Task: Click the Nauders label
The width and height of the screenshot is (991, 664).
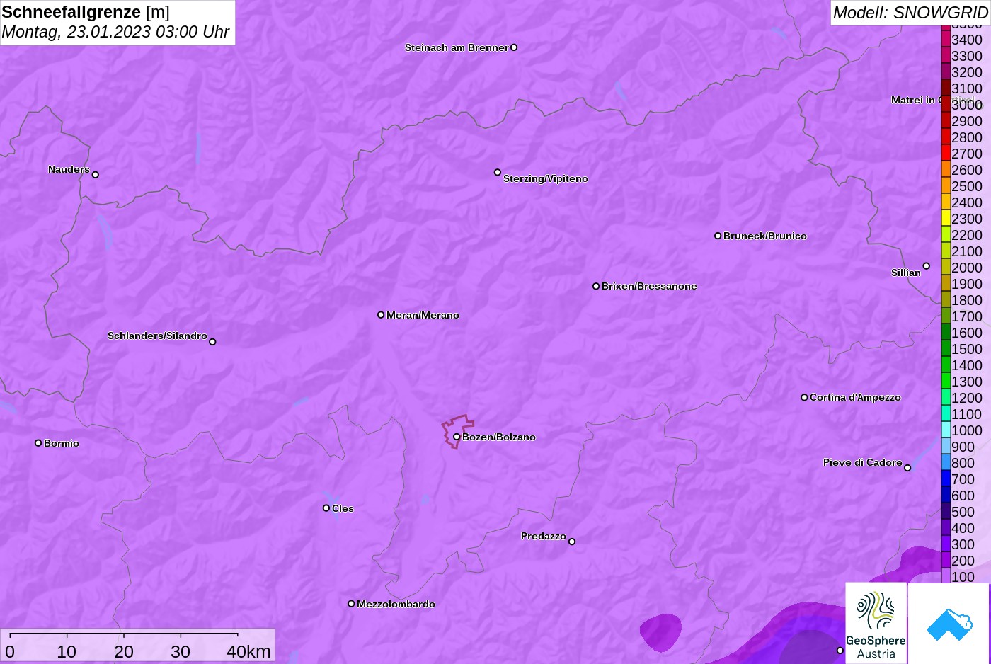Action: pyautogui.click(x=69, y=169)
